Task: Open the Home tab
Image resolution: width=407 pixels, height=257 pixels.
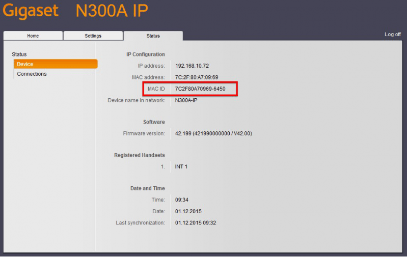Action: [33, 36]
